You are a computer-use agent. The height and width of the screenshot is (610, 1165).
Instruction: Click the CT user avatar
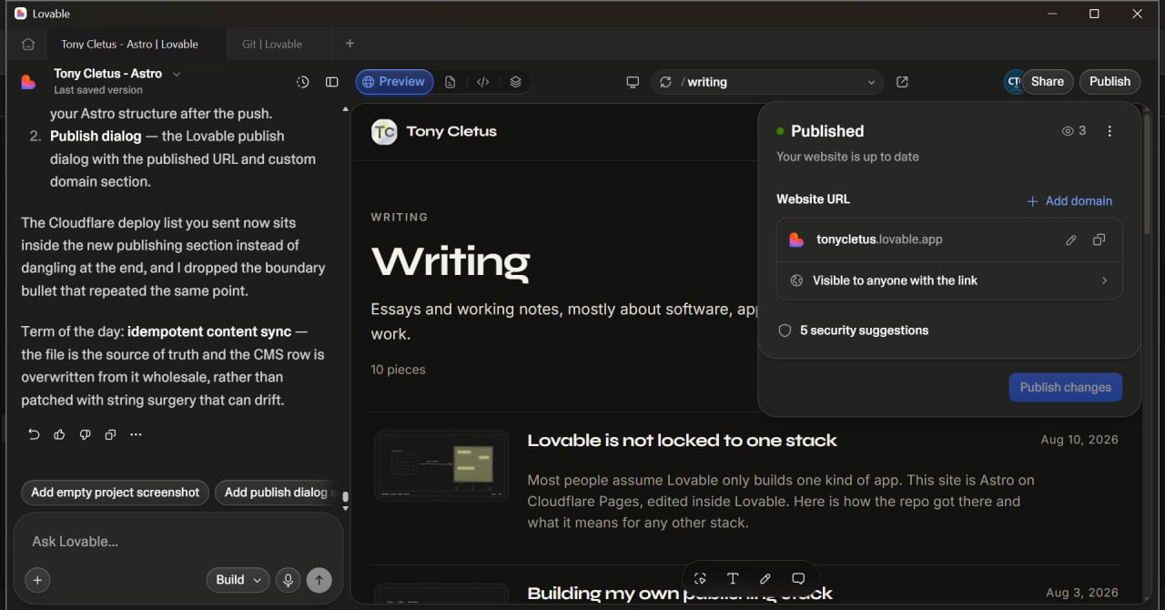coord(1013,82)
